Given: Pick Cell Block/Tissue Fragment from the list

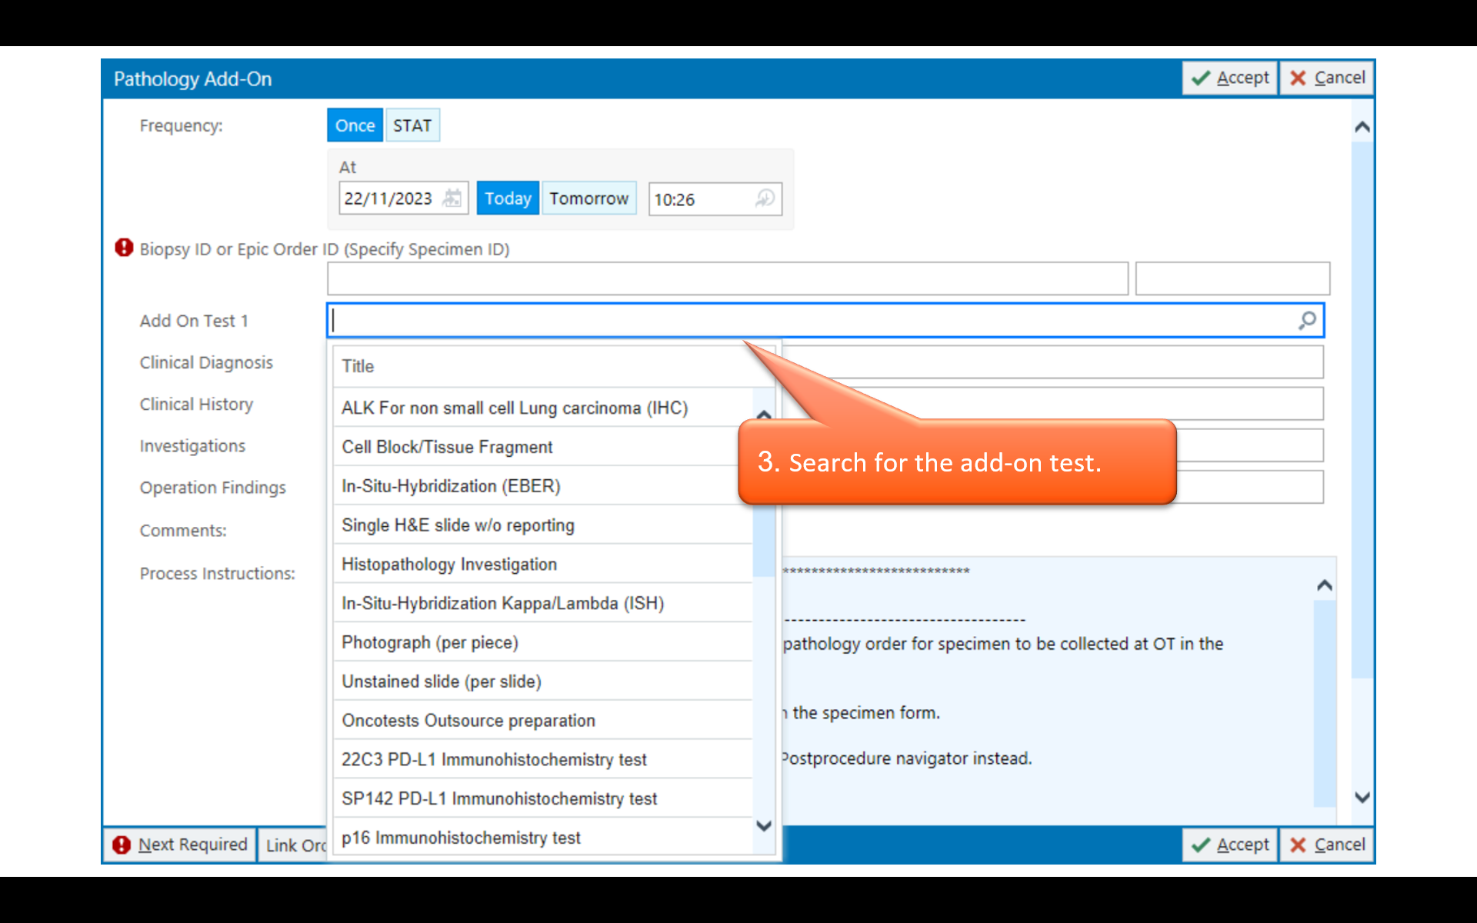Looking at the screenshot, I should (x=447, y=447).
